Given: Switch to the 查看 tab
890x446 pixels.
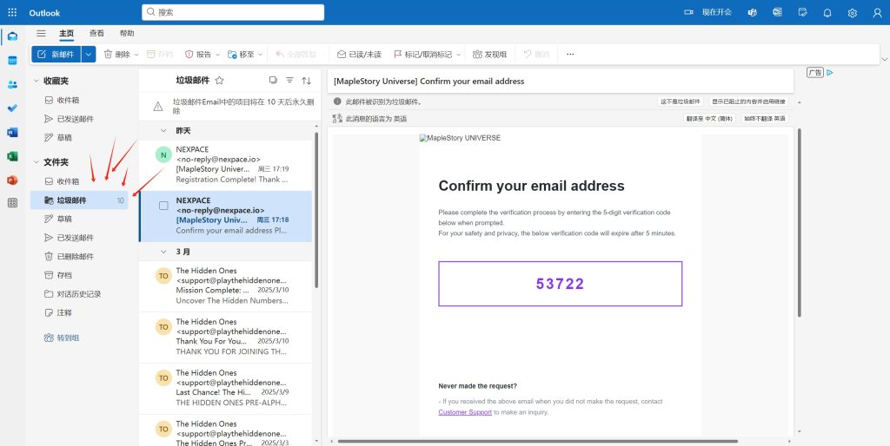Looking at the screenshot, I should (97, 34).
